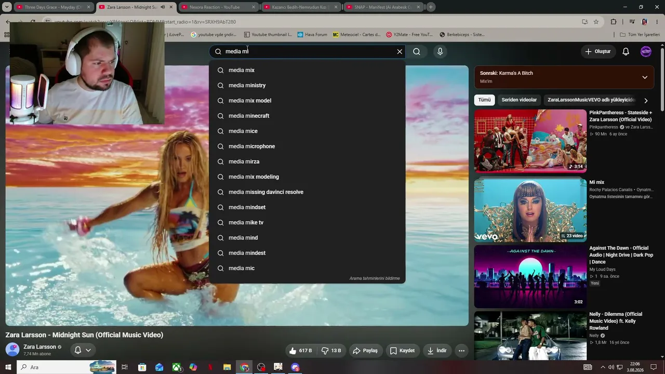
Task: Open the Chrome three-dot menu
Action: tap(658, 22)
